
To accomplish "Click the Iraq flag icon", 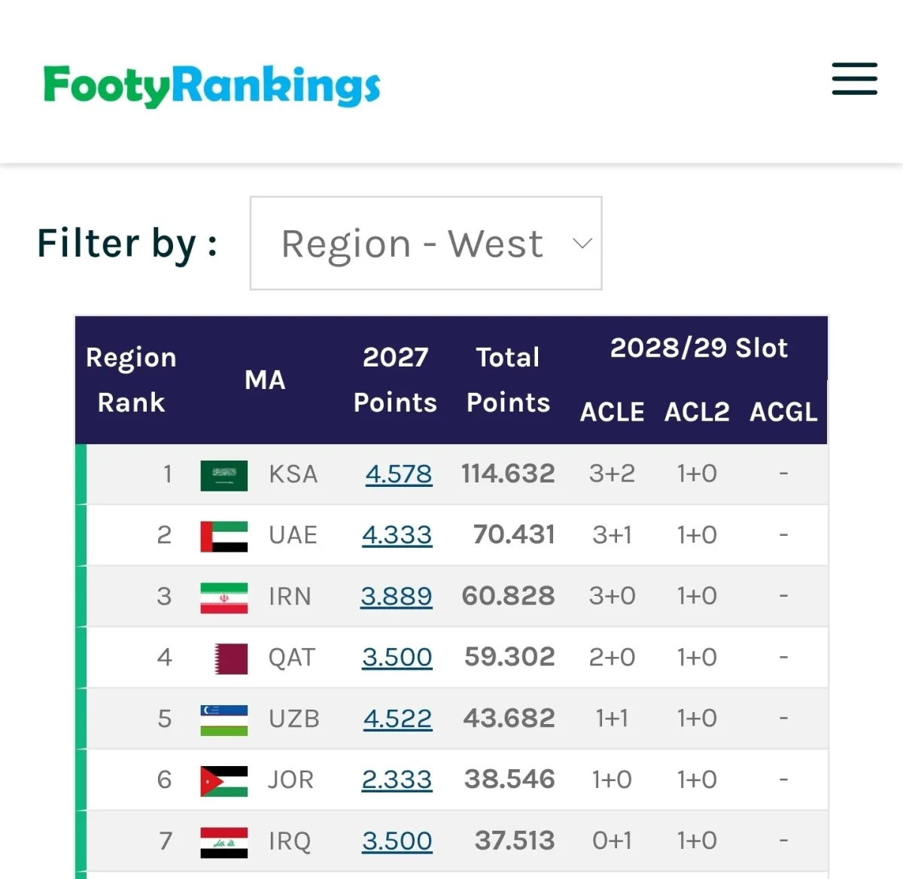I will (224, 843).
